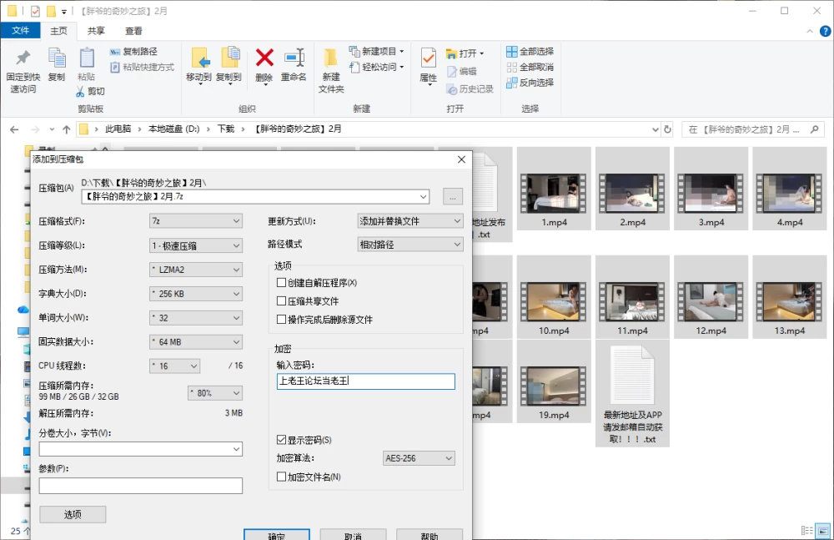Click the refresh icon beside address bar
This screenshot has height=540, width=834.
click(x=667, y=129)
